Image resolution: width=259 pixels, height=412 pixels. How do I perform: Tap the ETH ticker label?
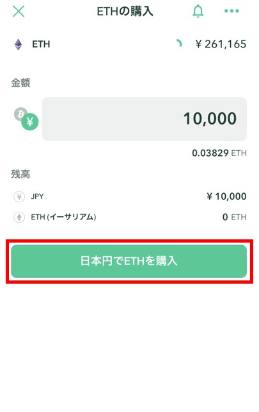click(x=41, y=44)
